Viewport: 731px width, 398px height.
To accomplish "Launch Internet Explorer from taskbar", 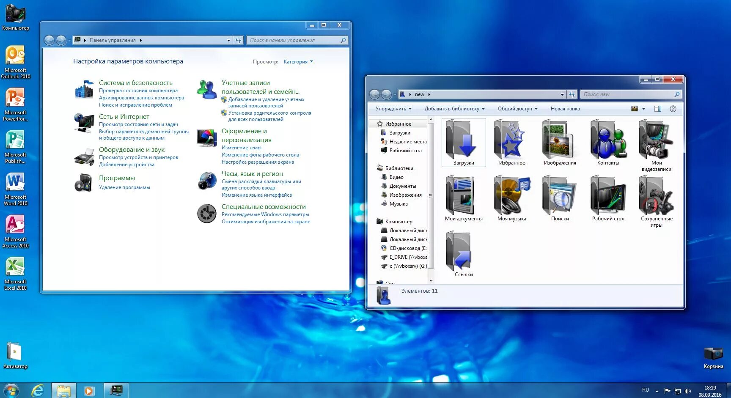I will pyautogui.click(x=38, y=390).
